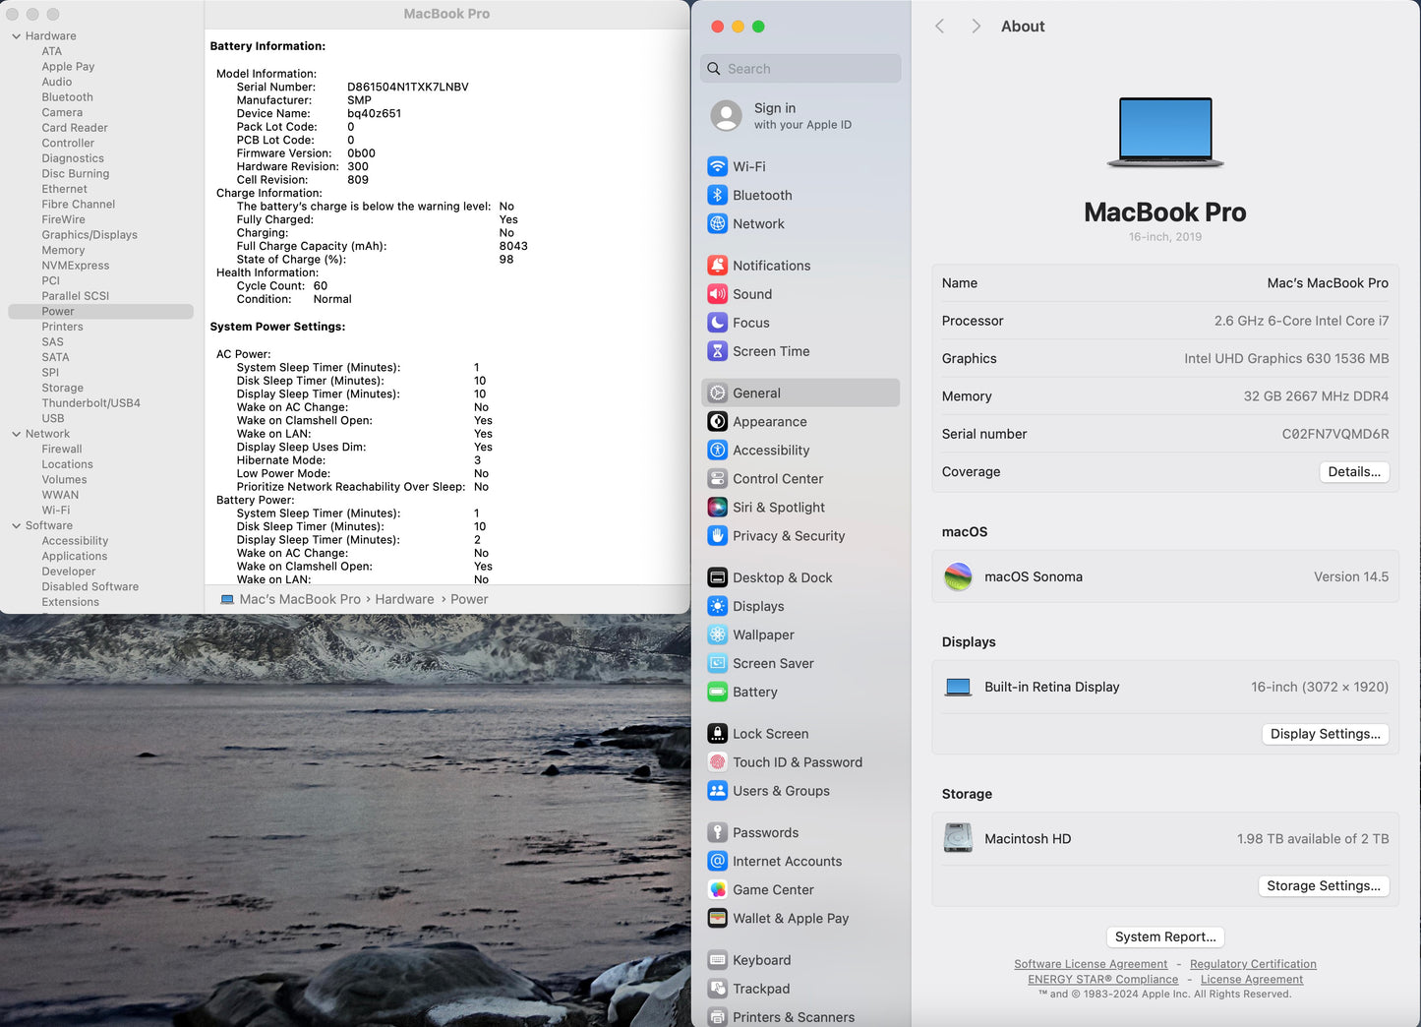This screenshot has width=1421, height=1027.
Task: Collapse the Software section
Action: coord(15,525)
